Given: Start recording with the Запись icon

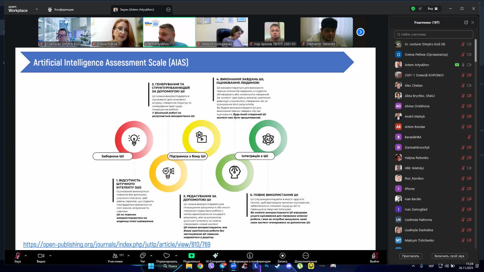Looking at the screenshot, I should point(282,256).
